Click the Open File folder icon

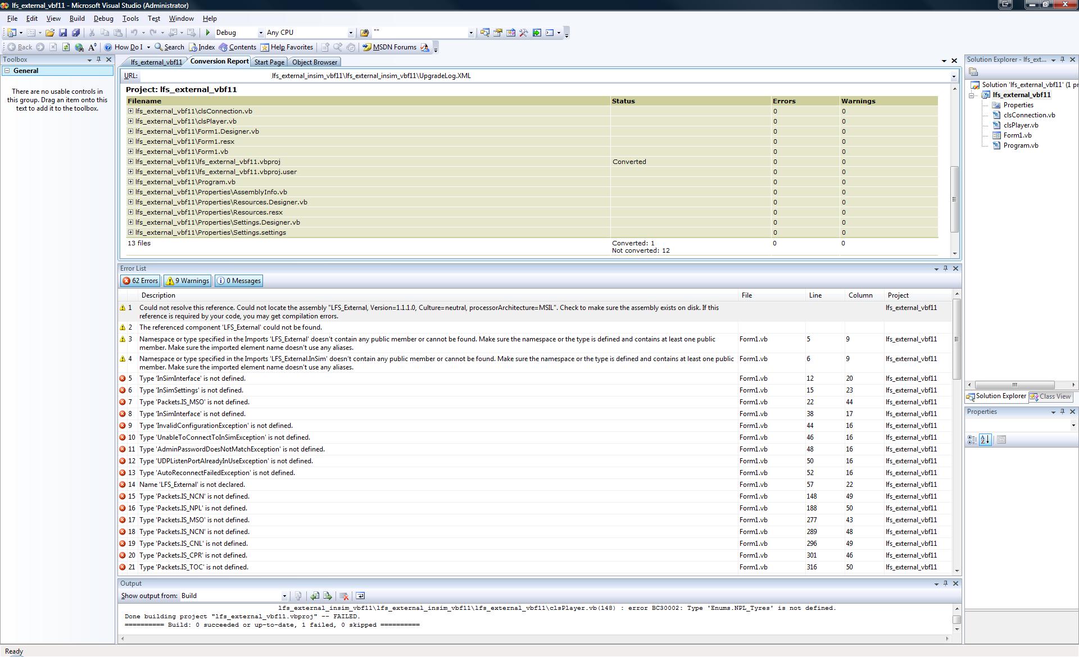pyautogui.click(x=50, y=33)
